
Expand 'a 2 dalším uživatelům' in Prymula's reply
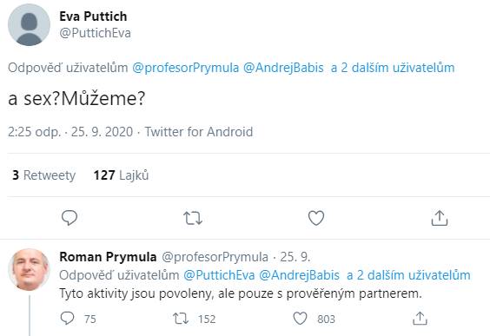[408, 275]
